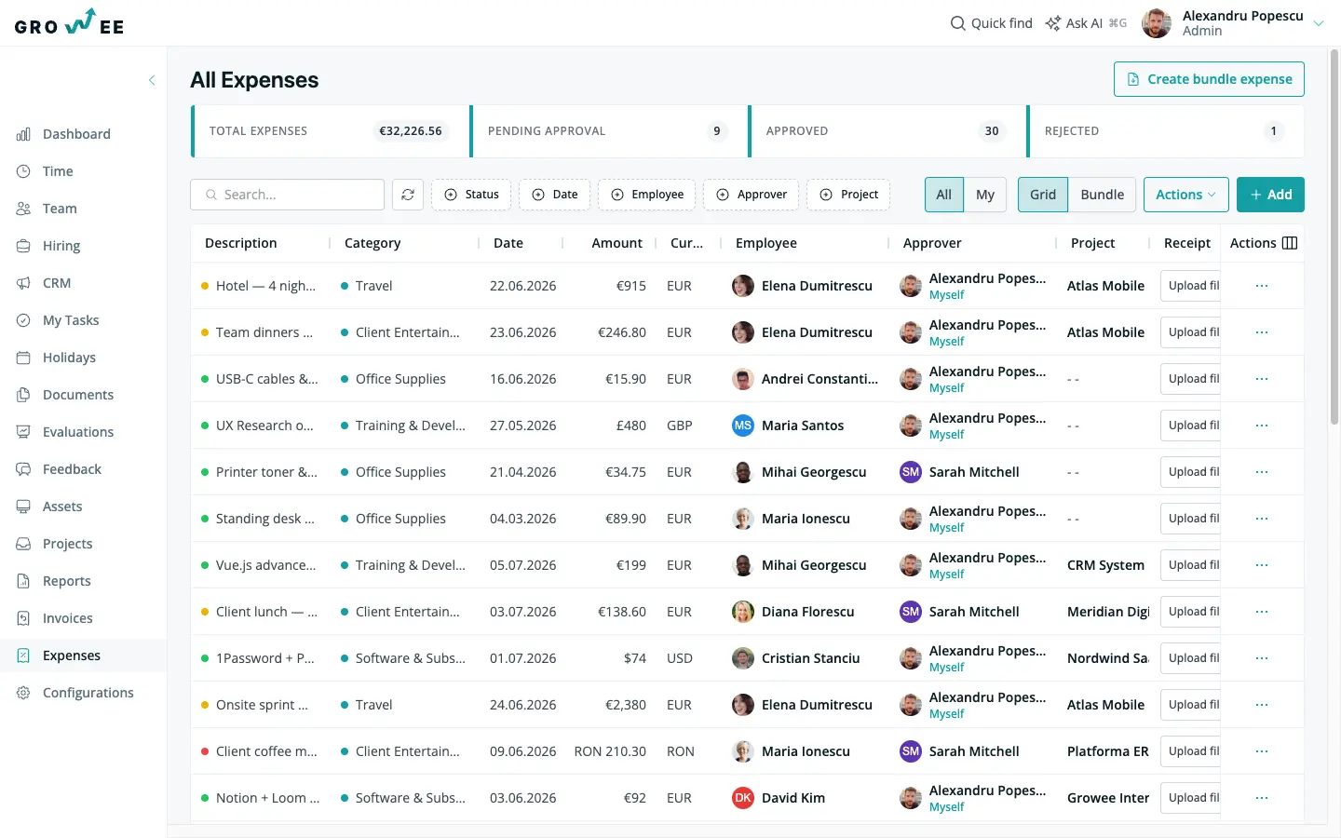Viewport: 1341px width, 838px height.
Task: Filter by Total Expenses card
Action: tap(330, 131)
